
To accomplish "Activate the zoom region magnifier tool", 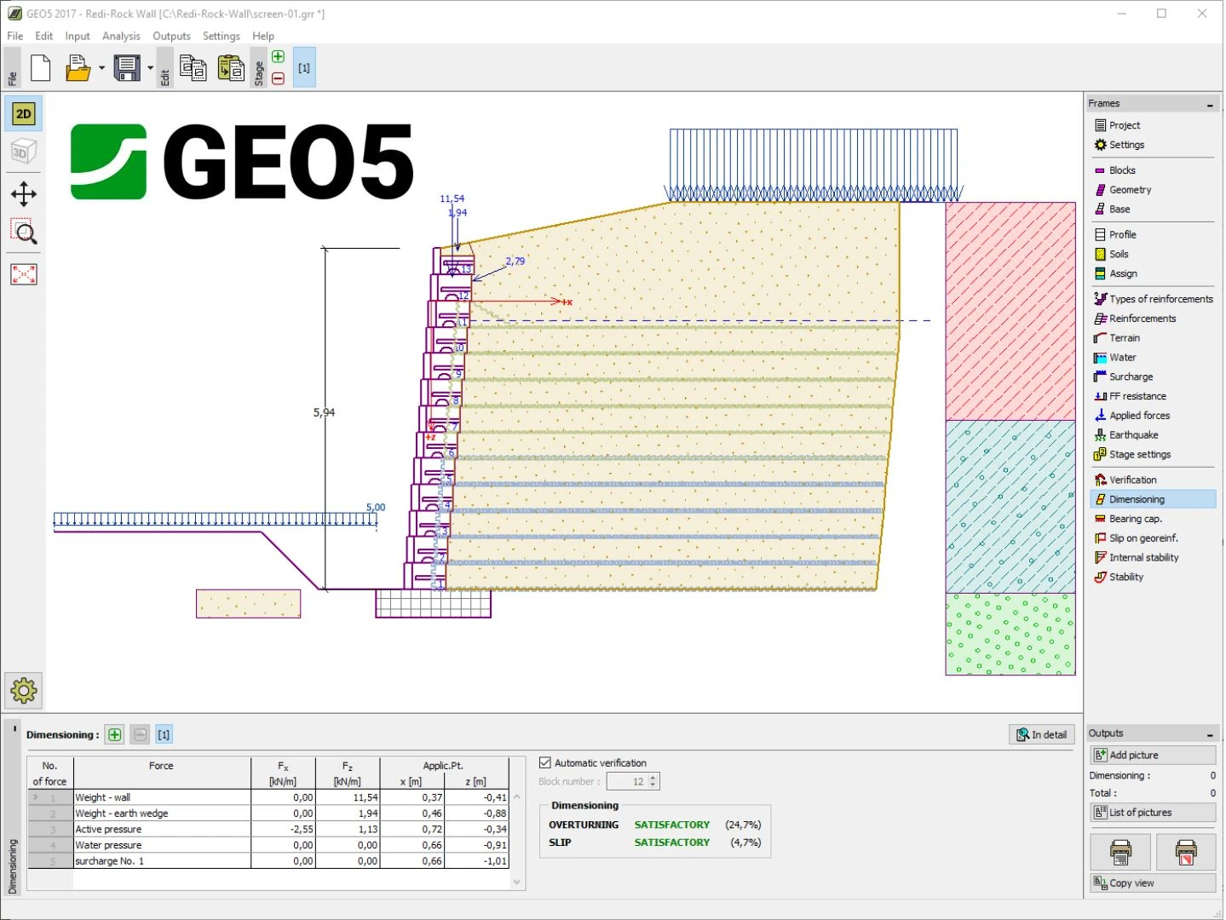I will click(24, 232).
